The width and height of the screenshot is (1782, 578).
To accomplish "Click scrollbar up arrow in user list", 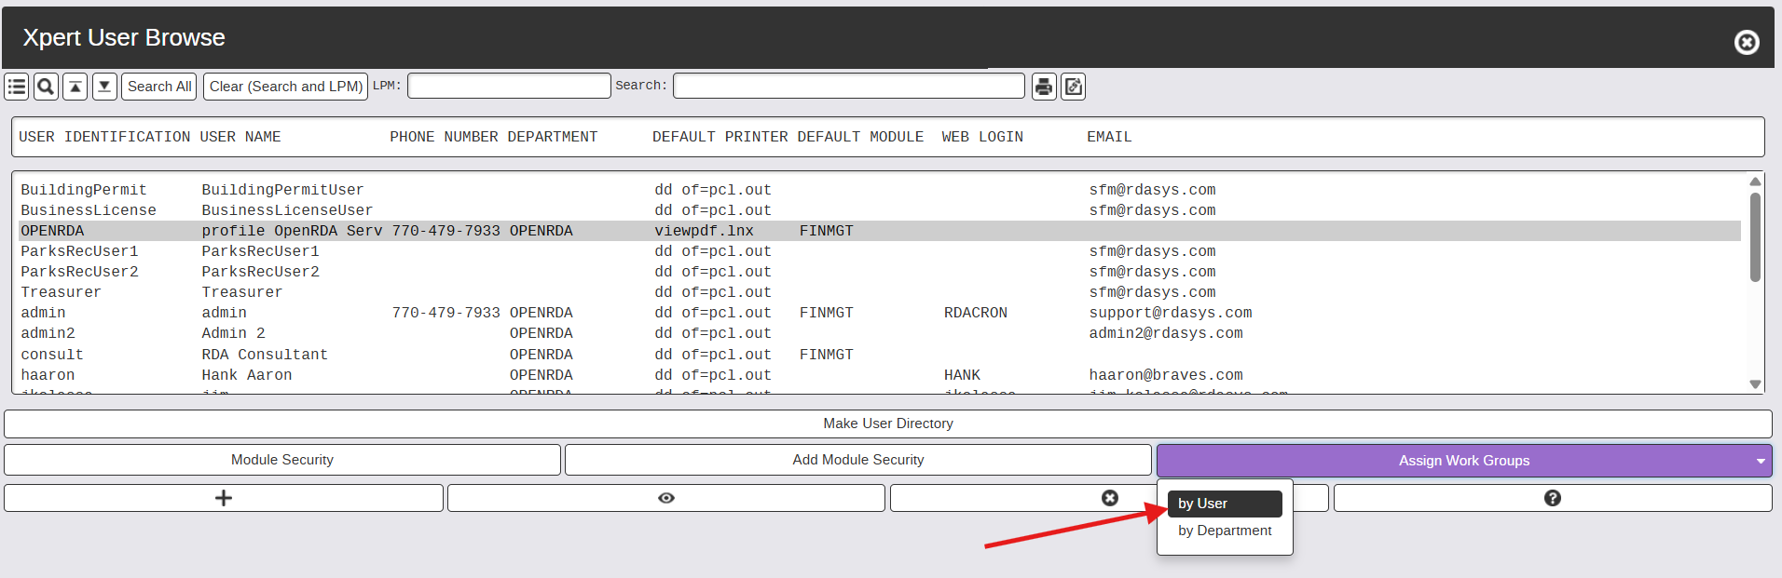I will click(x=1755, y=181).
